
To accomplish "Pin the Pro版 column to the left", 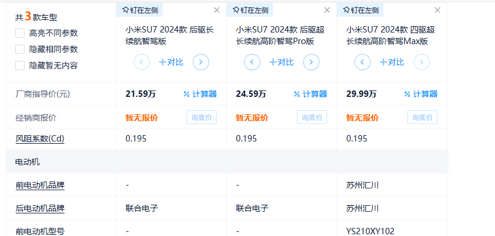I will [x=250, y=10].
